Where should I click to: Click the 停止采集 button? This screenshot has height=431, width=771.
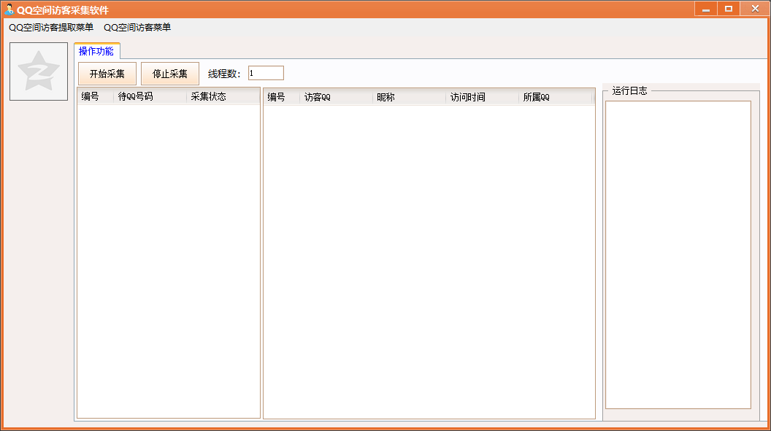pyautogui.click(x=170, y=74)
